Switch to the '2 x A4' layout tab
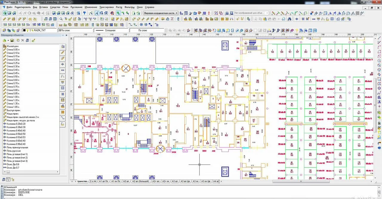Image resolution: width=382 pixels, height=199 pixels. (93, 181)
